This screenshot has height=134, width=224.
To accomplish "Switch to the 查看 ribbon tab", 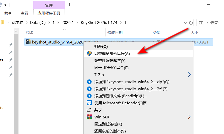I will pos(24,13).
